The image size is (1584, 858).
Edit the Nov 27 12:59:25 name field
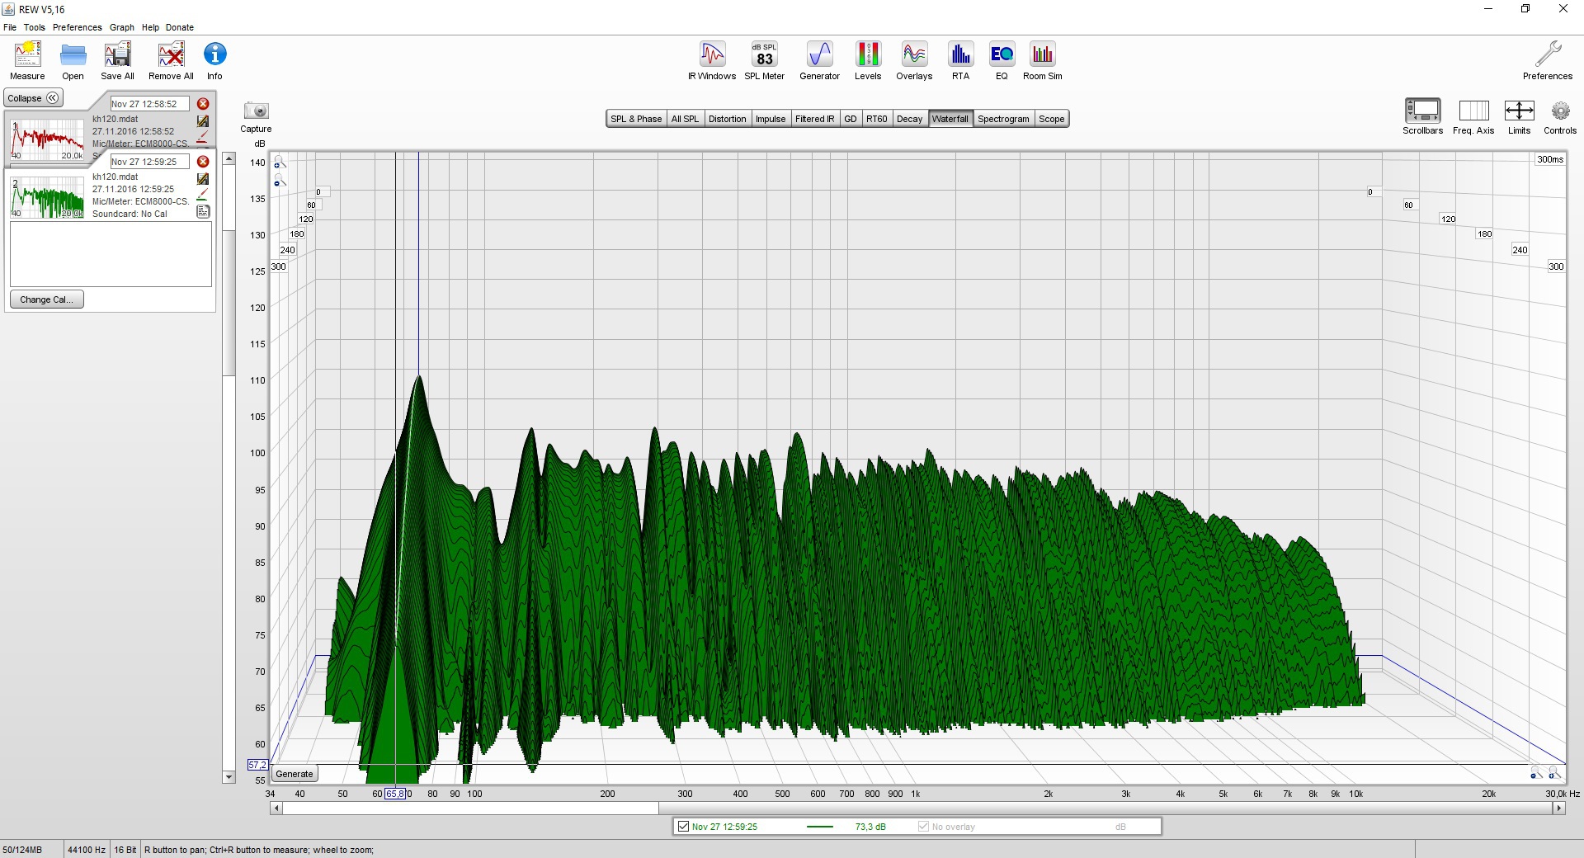pyautogui.click(x=150, y=162)
